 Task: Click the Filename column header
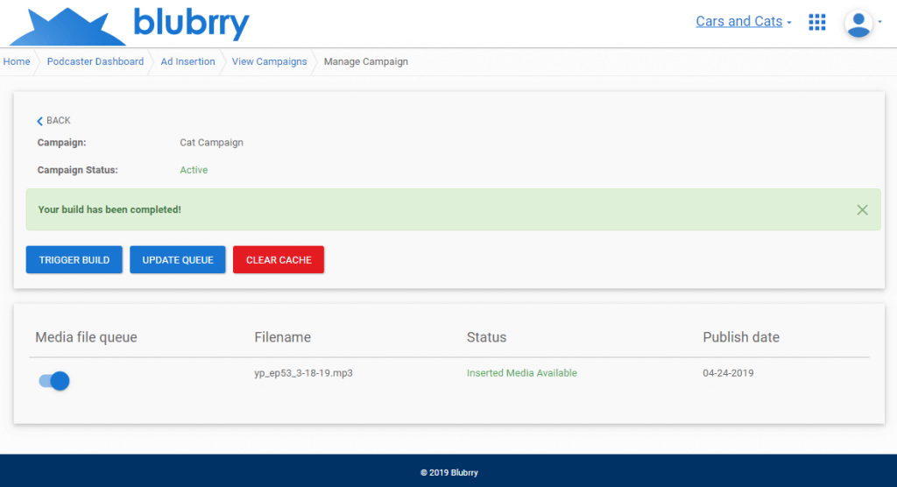coord(283,337)
